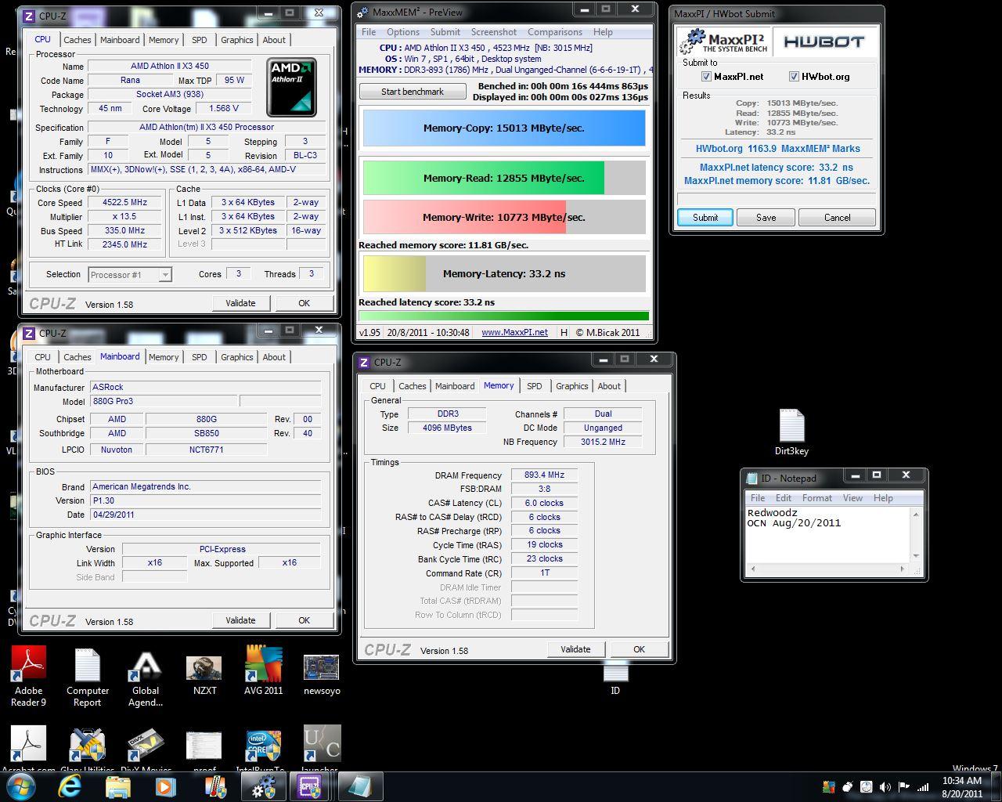This screenshot has height=802, width=1002.
Task: Click Save in the HWbot Submit dialog
Action: point(766,218)
